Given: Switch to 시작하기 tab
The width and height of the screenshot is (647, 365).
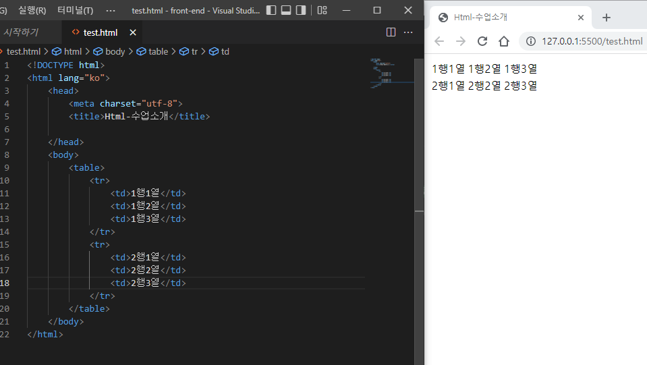Looking at the screenshot, I should tap(21, 32).
